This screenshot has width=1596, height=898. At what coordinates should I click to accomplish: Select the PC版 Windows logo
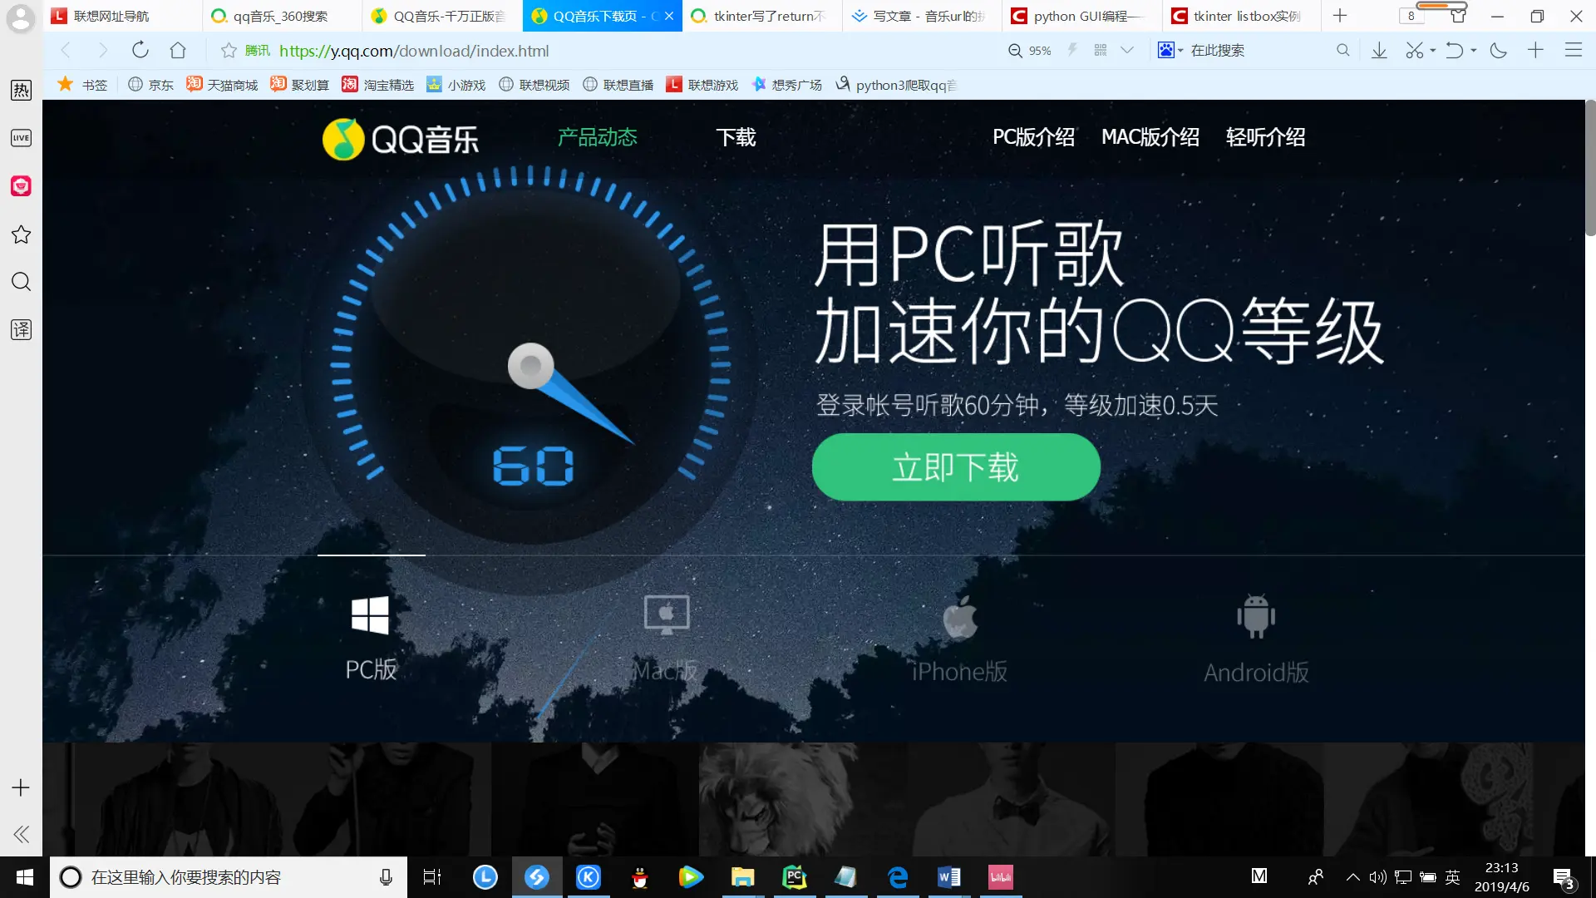click(x=370, y=616)
